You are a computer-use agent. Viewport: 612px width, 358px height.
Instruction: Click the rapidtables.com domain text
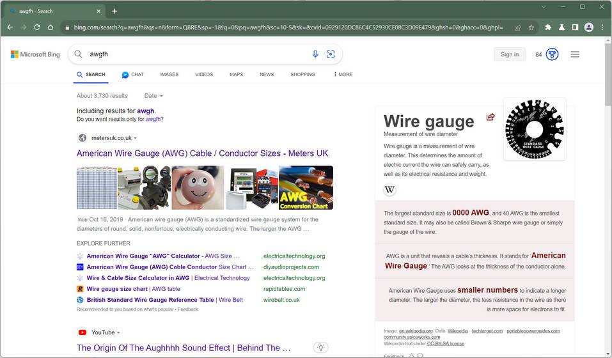[284, 288]
